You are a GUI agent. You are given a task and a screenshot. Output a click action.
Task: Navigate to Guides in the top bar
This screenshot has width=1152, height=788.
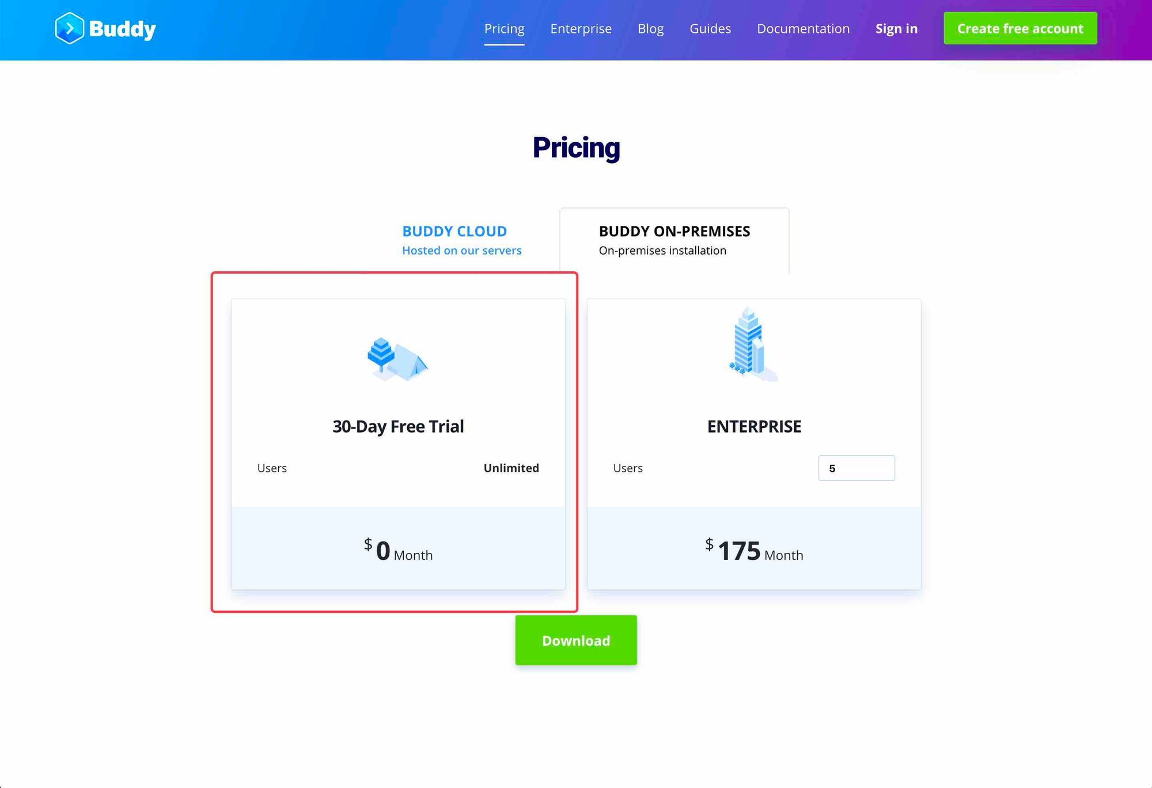(710, 29)
